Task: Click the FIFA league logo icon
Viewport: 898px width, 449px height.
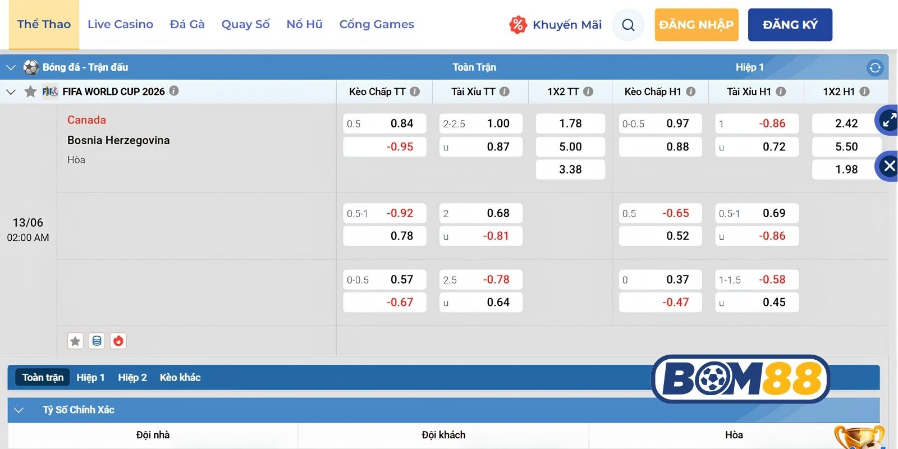Action: pos(50,91)
